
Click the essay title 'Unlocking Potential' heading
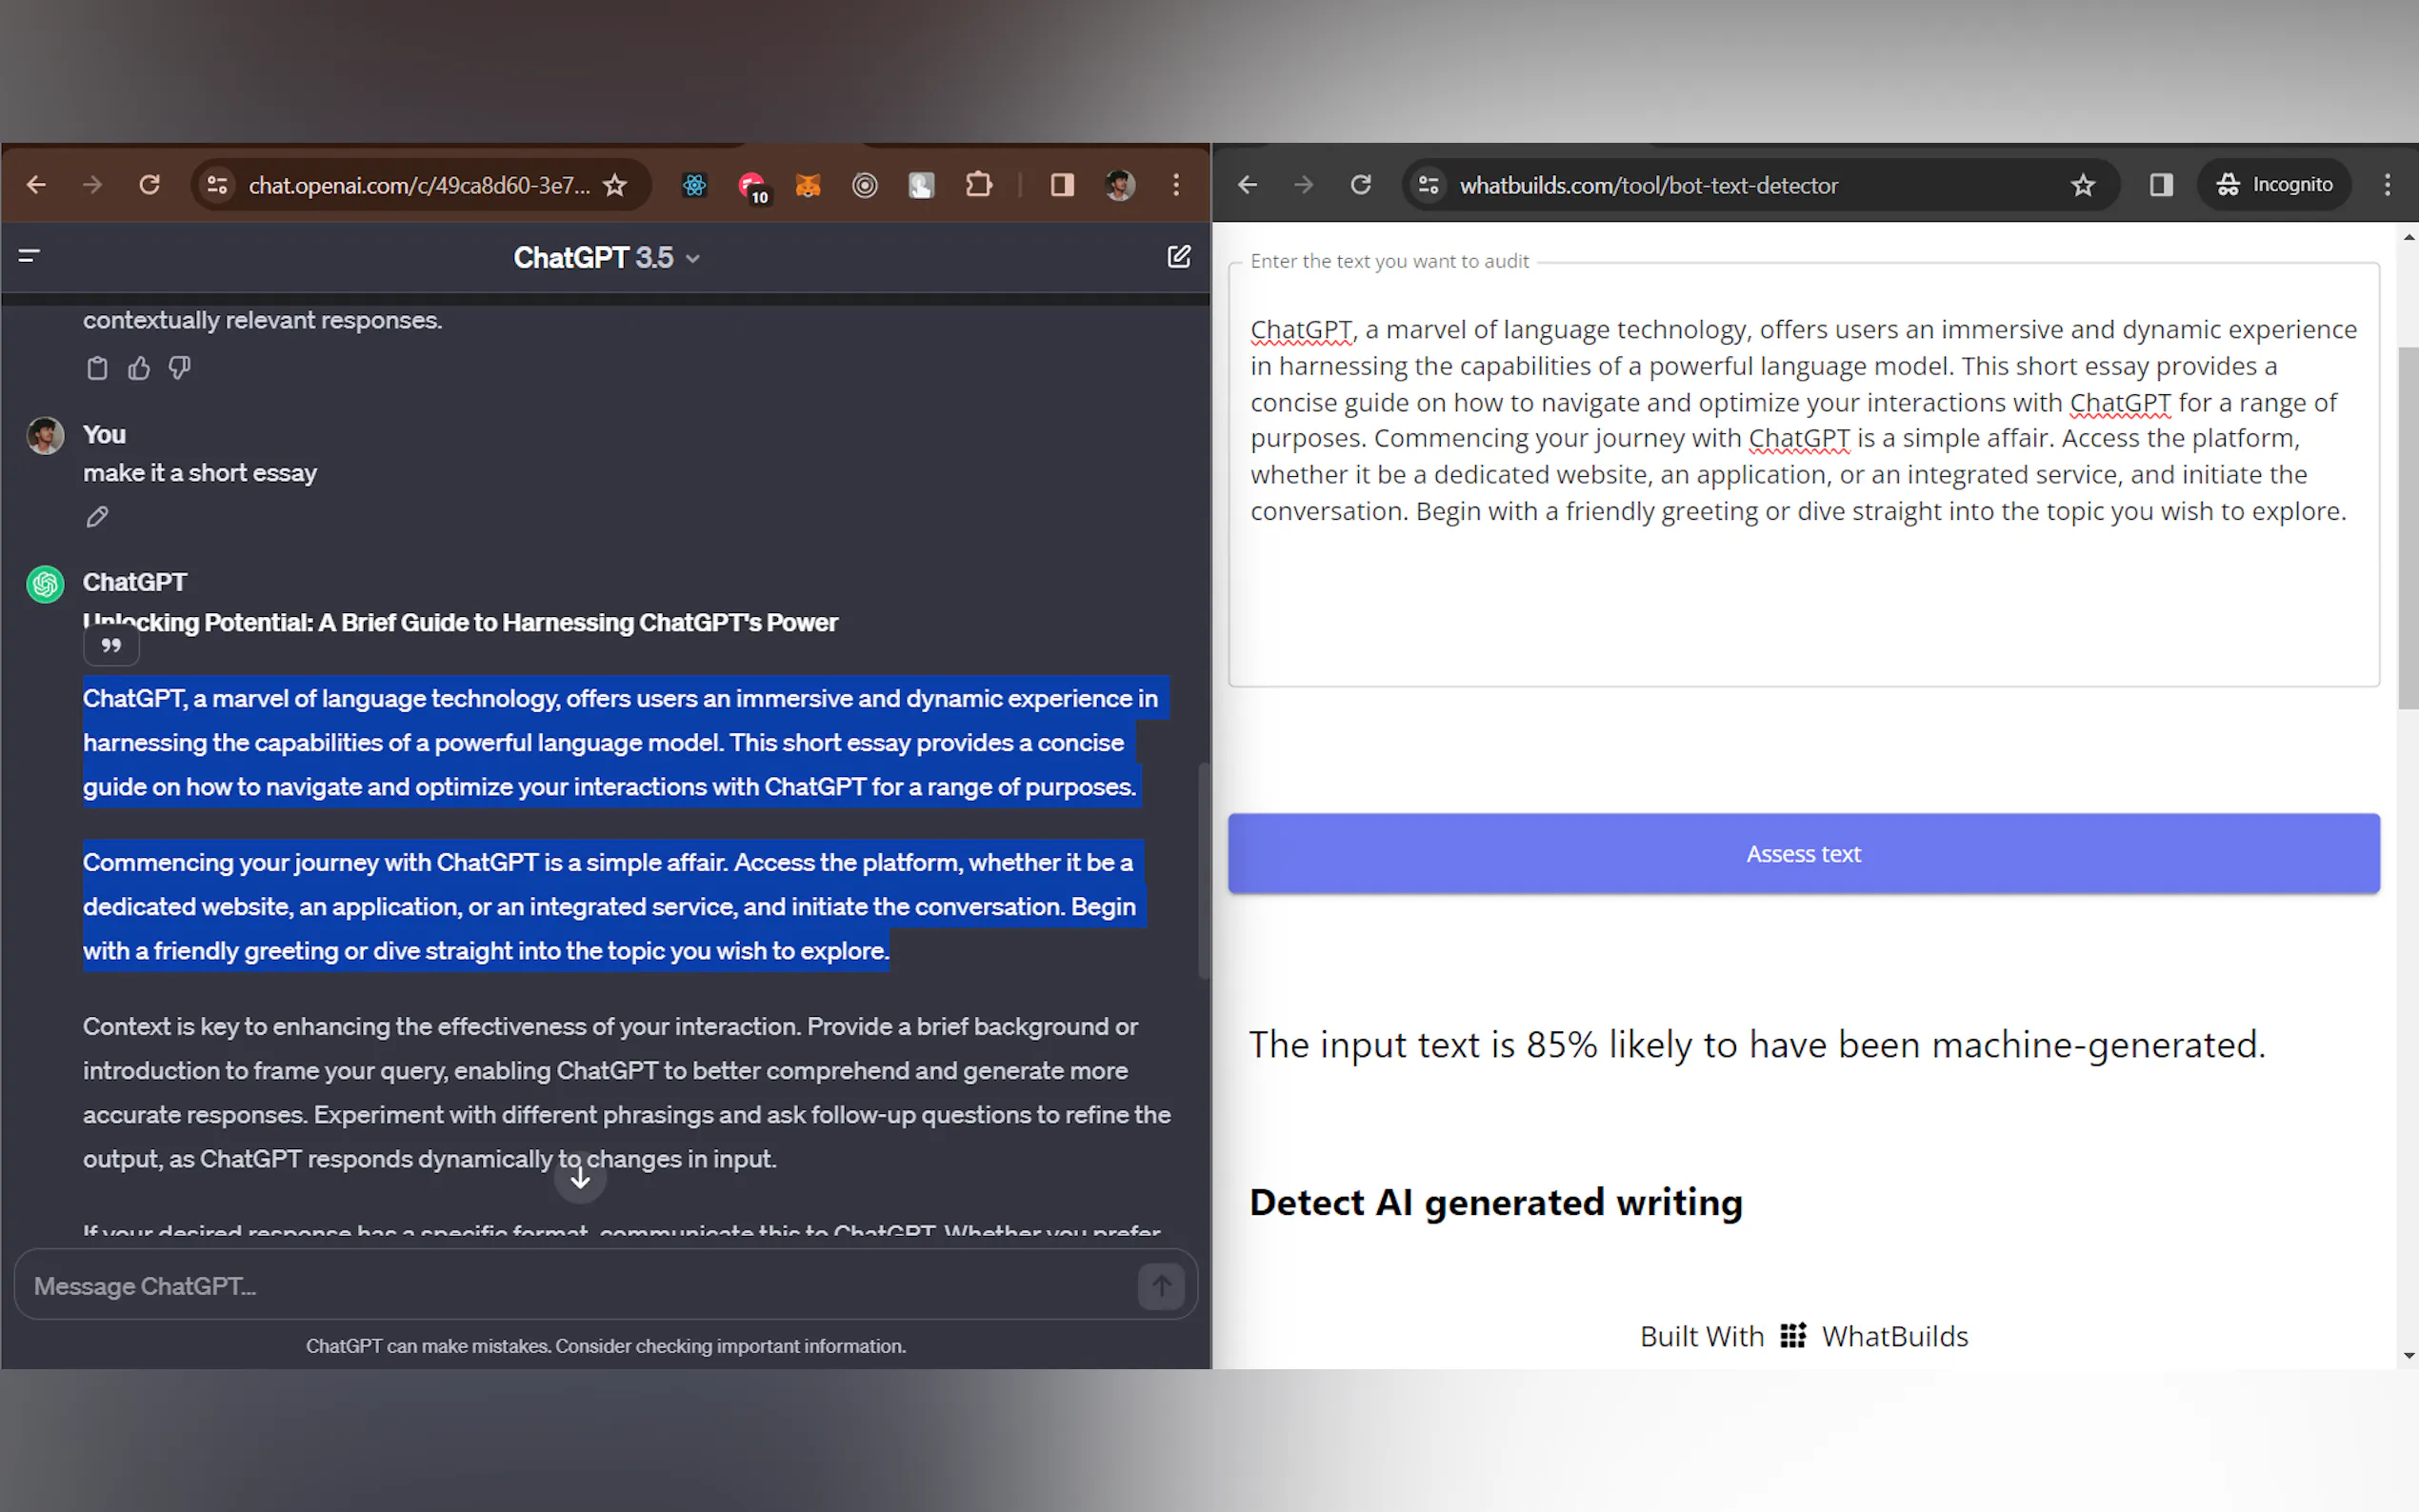click(460, 622)
